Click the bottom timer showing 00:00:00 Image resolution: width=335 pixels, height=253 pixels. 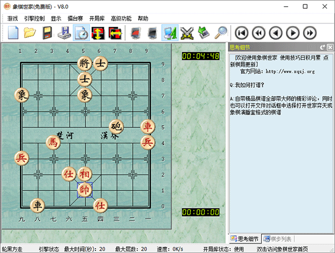tap(200, 212)
